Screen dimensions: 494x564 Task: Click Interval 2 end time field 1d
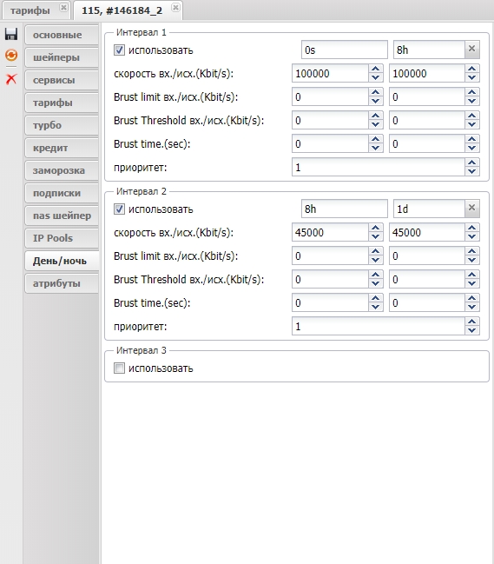(x=429, y=209)
